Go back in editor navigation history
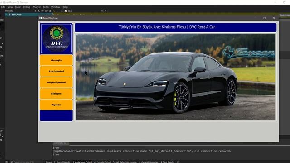 click(54, 11)
